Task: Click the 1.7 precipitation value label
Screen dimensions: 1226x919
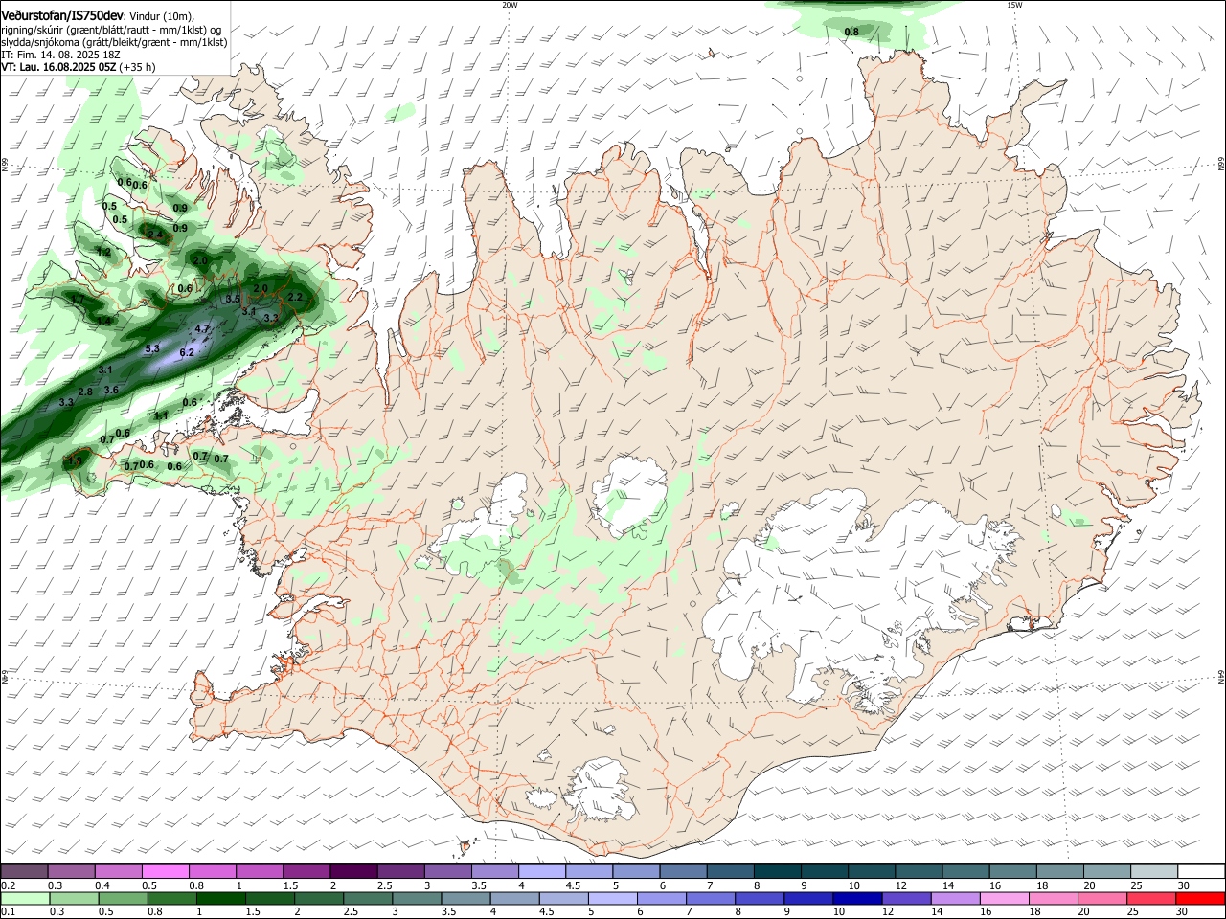Action: click(79, 300)
